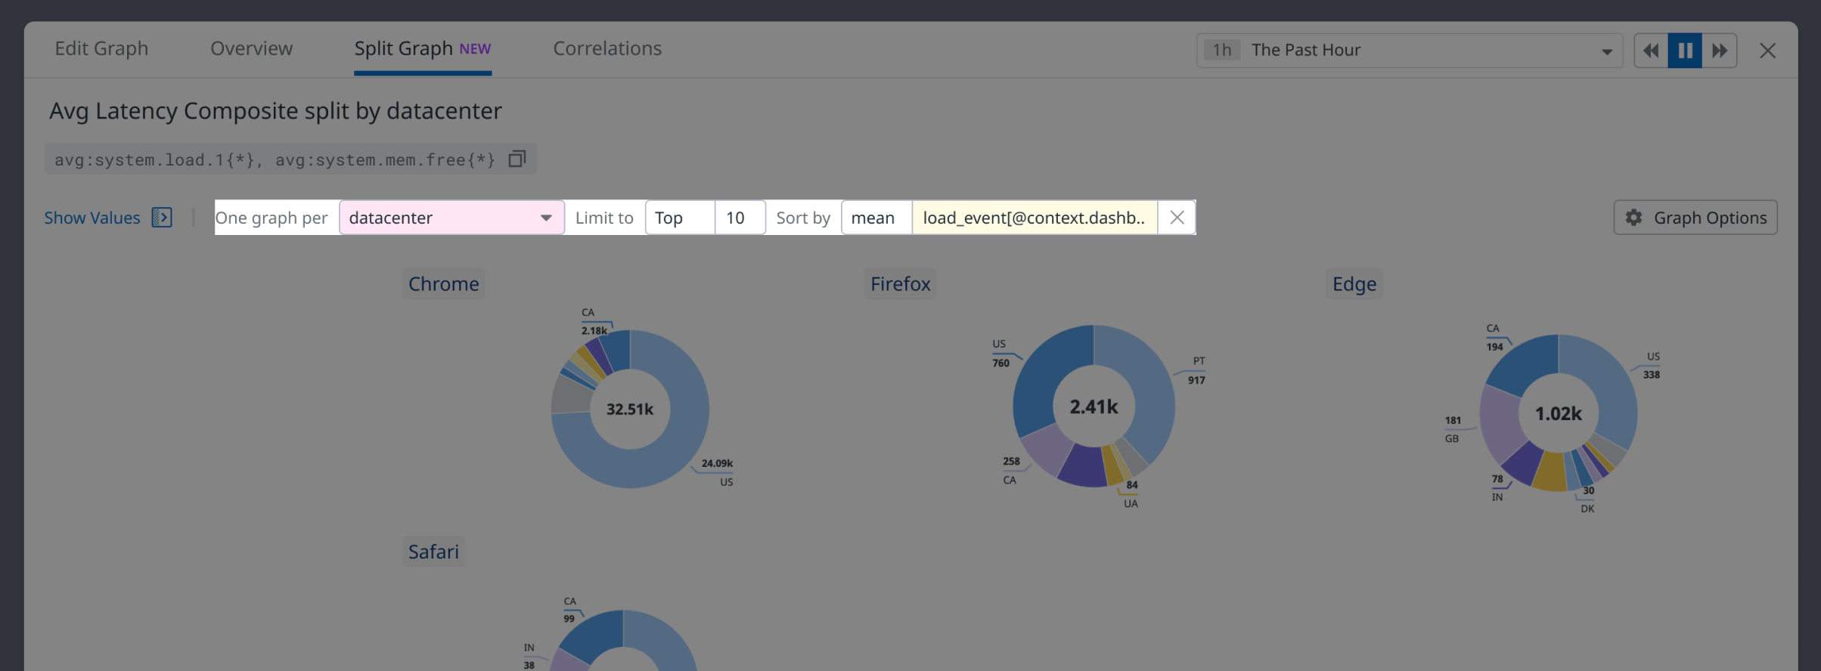Click Firefox total 2.41k value

click(x=1094, y=407)
